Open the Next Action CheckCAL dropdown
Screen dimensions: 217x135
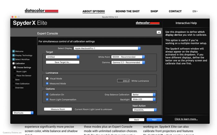click(x=144, y=110)
